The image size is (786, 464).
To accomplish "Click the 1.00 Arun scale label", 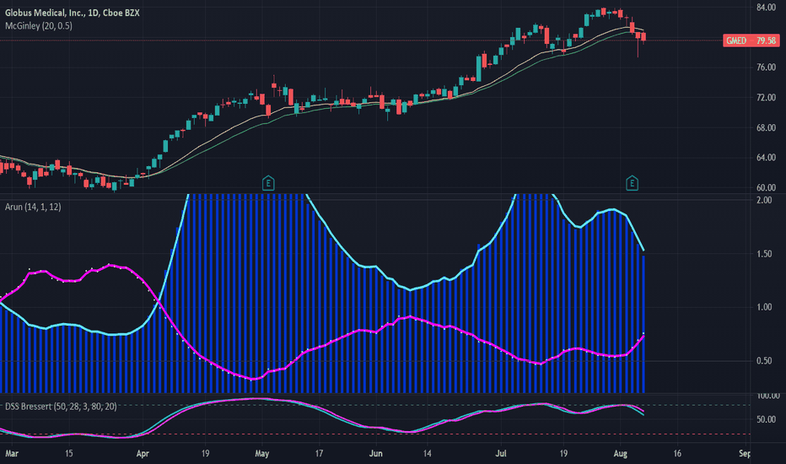I will coord(764,307).
